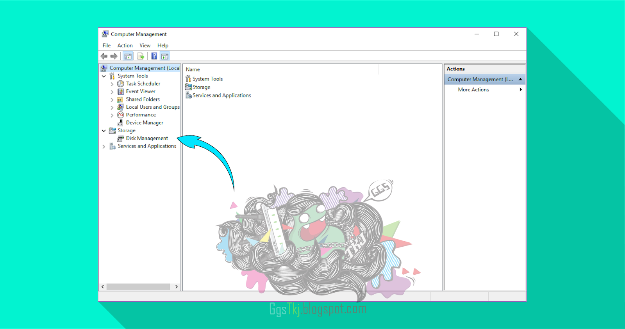The height and width of the screenshot is (329, 625).
Task: Click the tree pane horizontal scrollbar thumb
Action: coord(138,286)
